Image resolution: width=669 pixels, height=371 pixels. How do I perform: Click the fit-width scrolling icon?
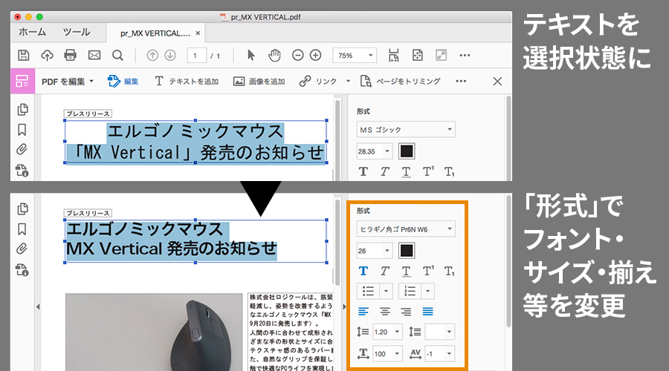click(393, 56)
